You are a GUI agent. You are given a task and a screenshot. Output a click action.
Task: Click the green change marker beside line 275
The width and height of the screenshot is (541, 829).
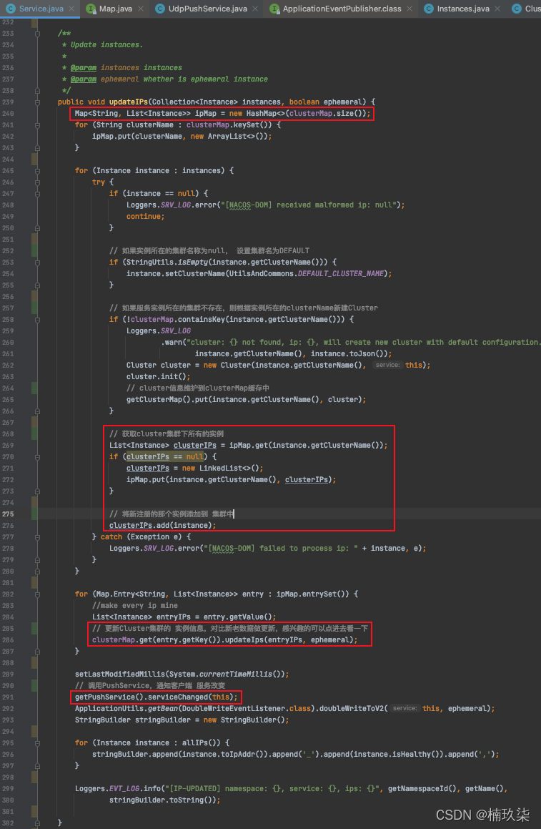tap(34, 514)
